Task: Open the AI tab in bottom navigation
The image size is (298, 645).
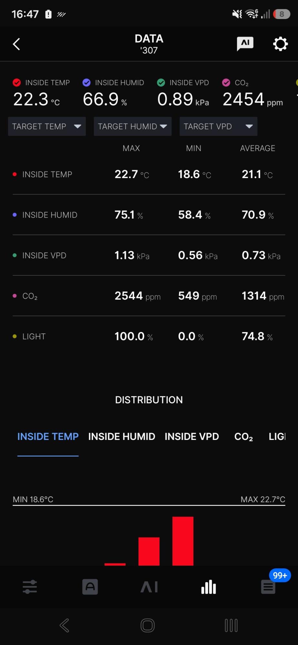Action: [149, 587]
